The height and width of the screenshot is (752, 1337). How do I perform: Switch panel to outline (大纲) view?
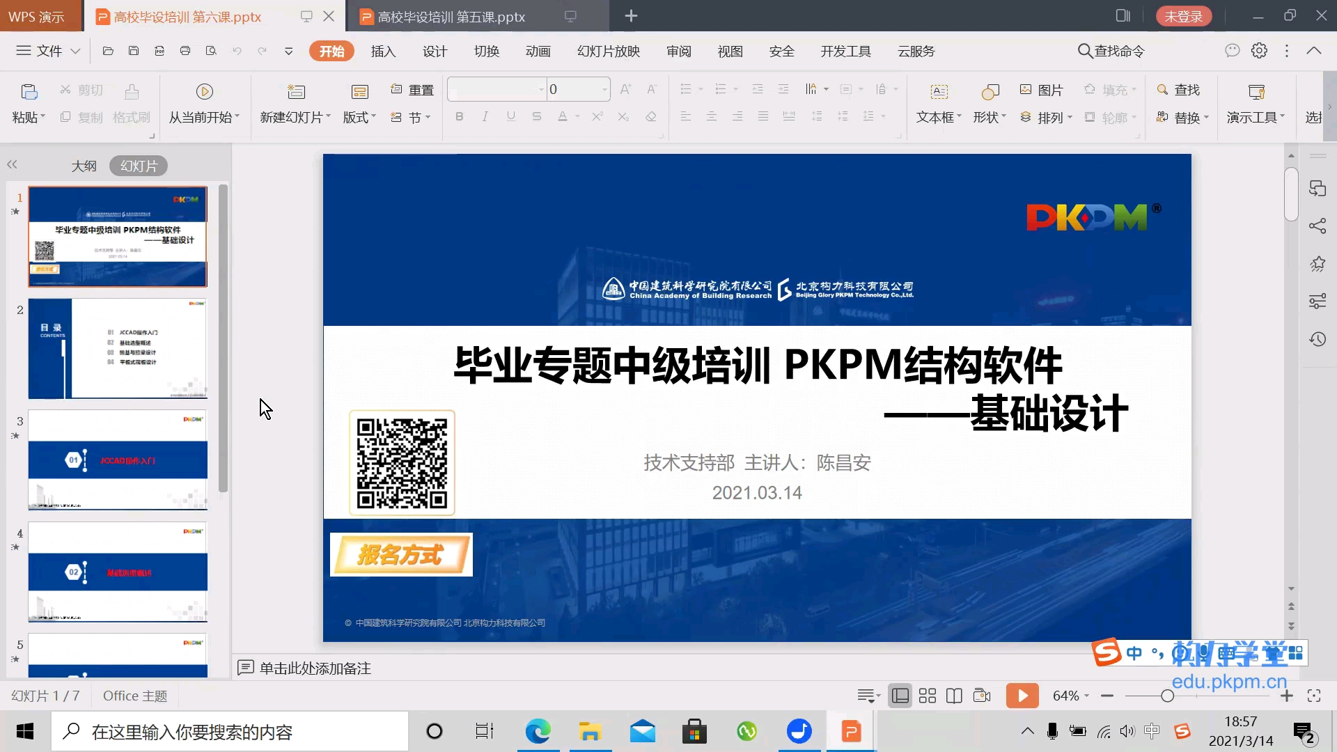(84, 166)
